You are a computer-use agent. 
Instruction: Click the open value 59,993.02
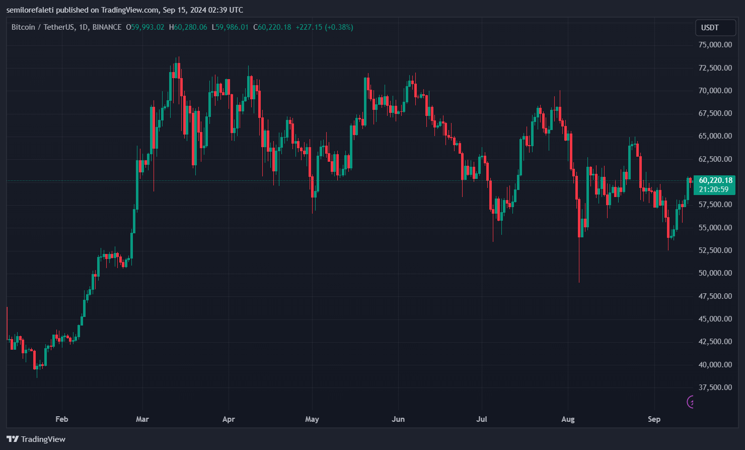click(147, 27)
